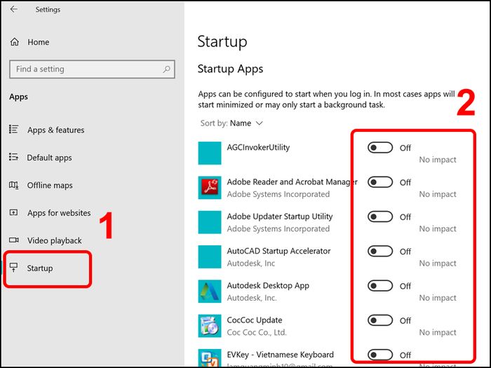This screenshot has height=368, width=491.
Task: Click the AGCInvokerUtility app name
Action: (258, 147)
